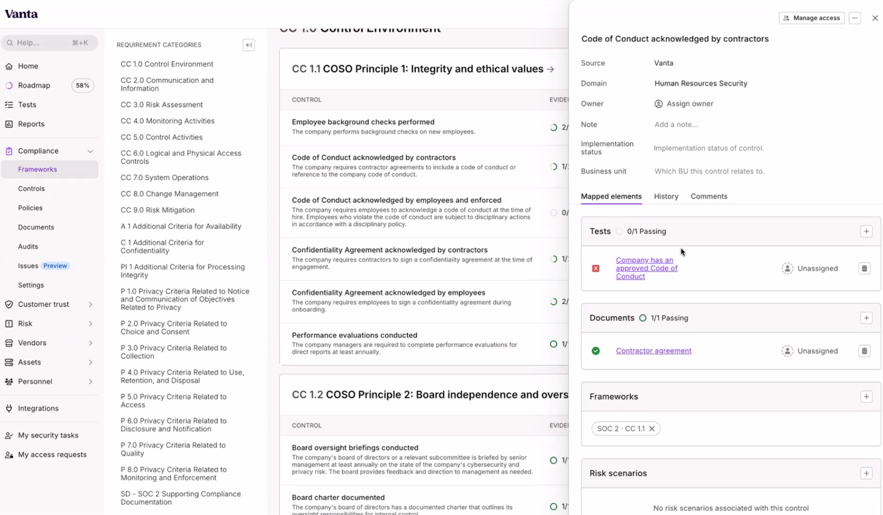Open CC 1.1 COSO Principle 1 arrow
The image size is (883, 515).
tap(550, 69)
